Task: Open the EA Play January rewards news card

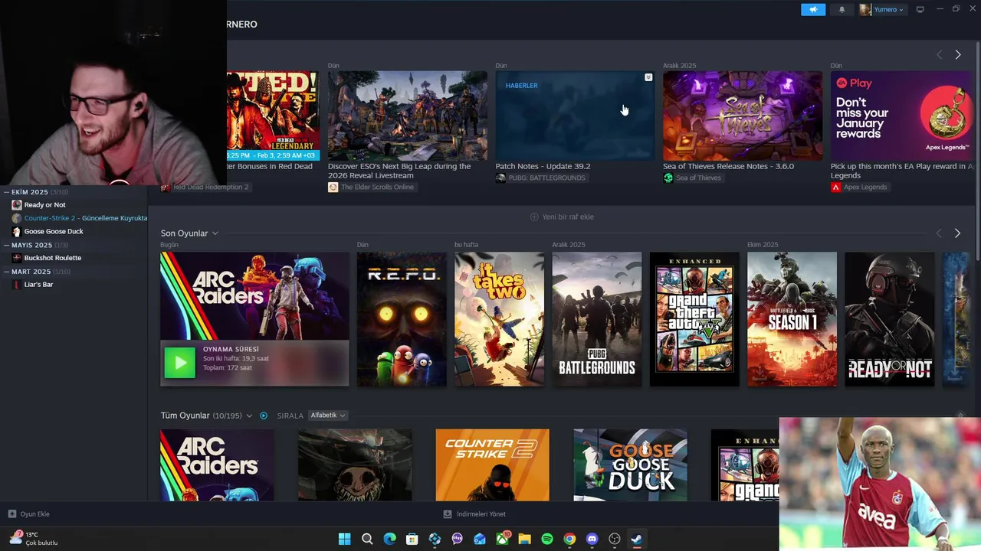Action: (x=902, y=116)
